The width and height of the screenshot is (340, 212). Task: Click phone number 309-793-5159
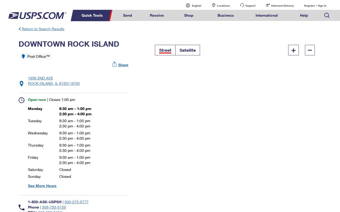[x=54, y=207]
